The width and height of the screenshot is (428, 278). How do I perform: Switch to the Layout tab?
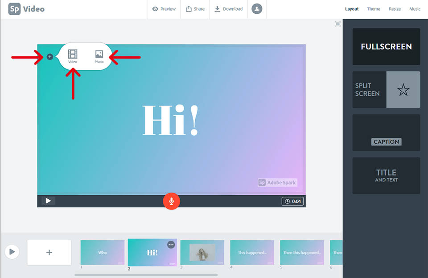click(x=352, y=9)
